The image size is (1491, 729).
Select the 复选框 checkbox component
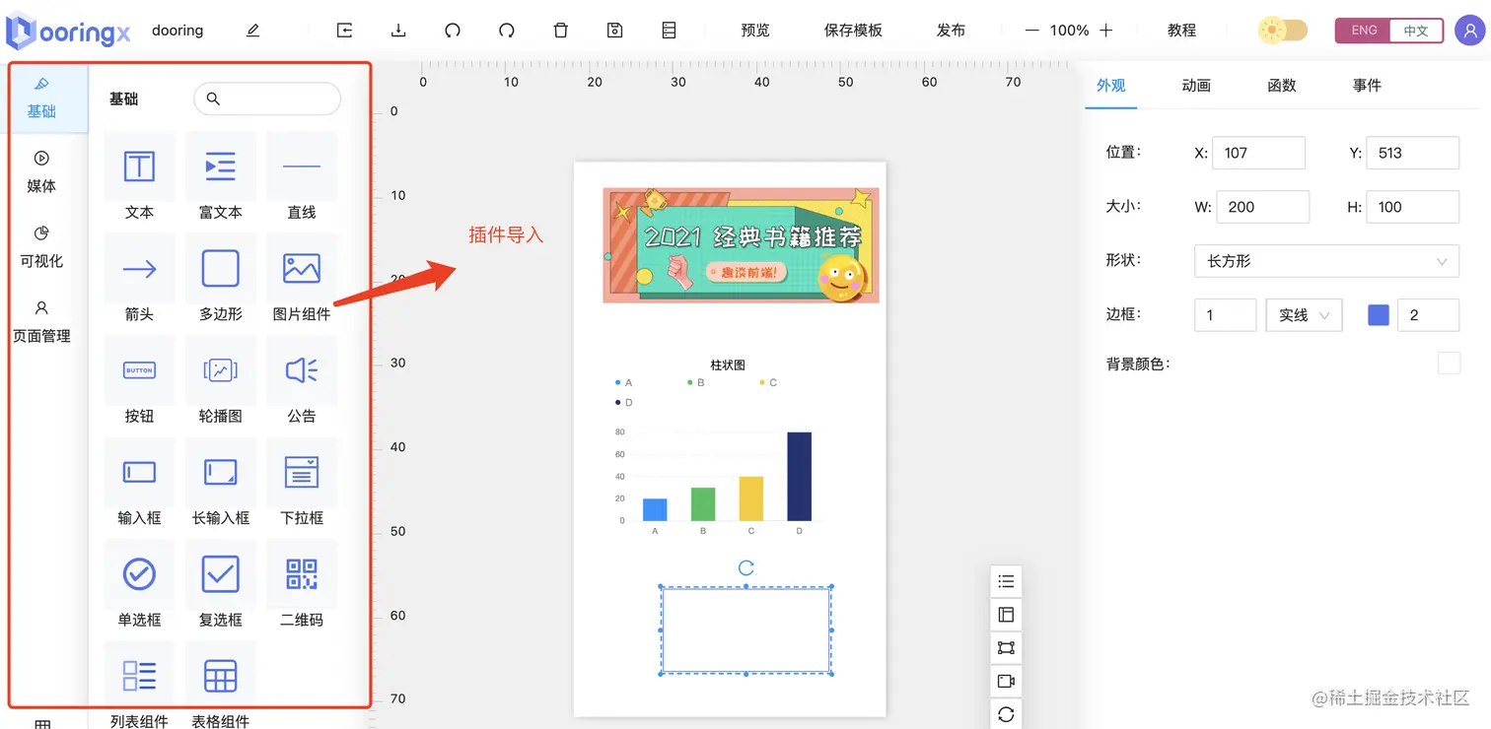[220, 585]
